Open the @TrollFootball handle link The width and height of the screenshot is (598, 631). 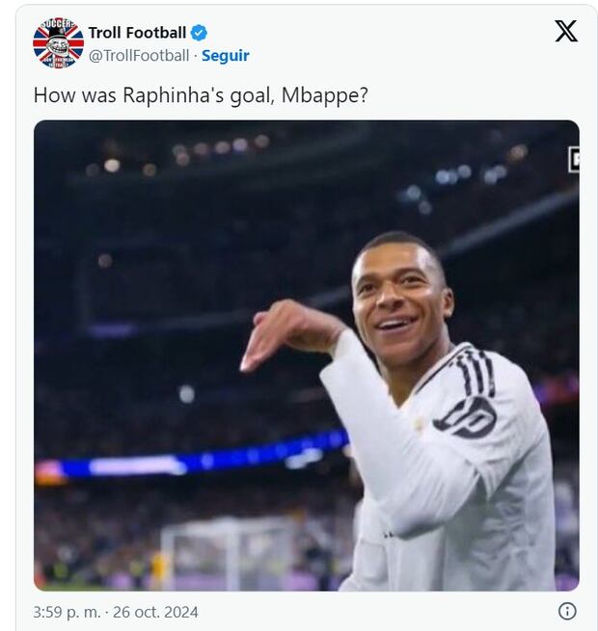[139, 56]
